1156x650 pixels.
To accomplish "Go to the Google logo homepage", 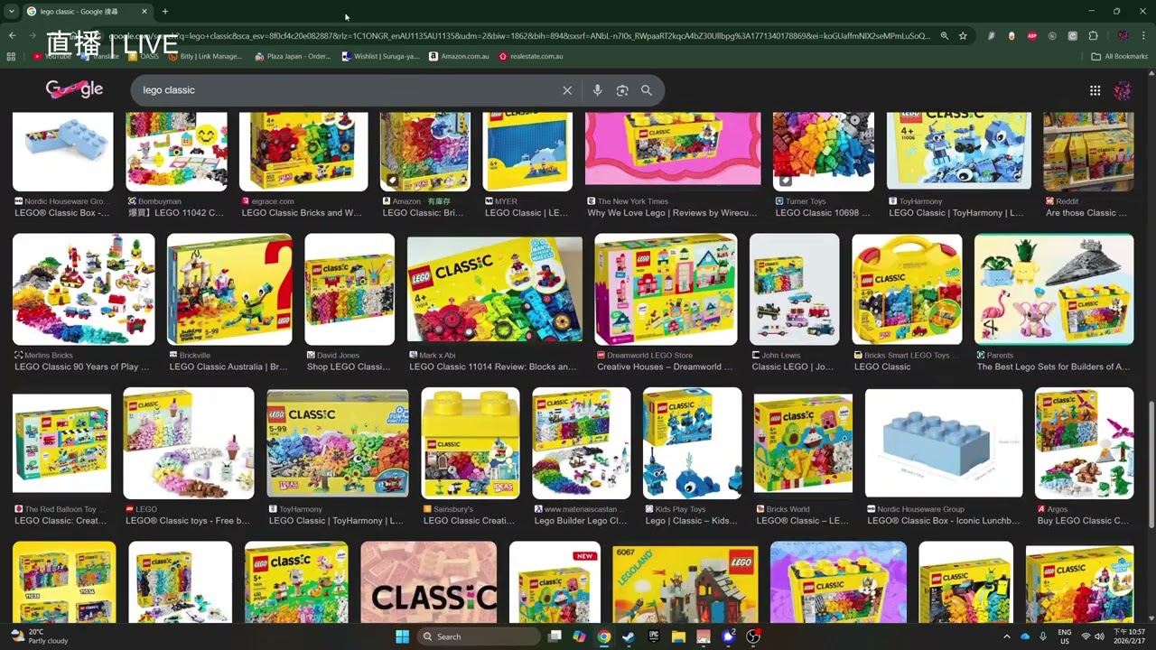I will (x=74, y=89).
